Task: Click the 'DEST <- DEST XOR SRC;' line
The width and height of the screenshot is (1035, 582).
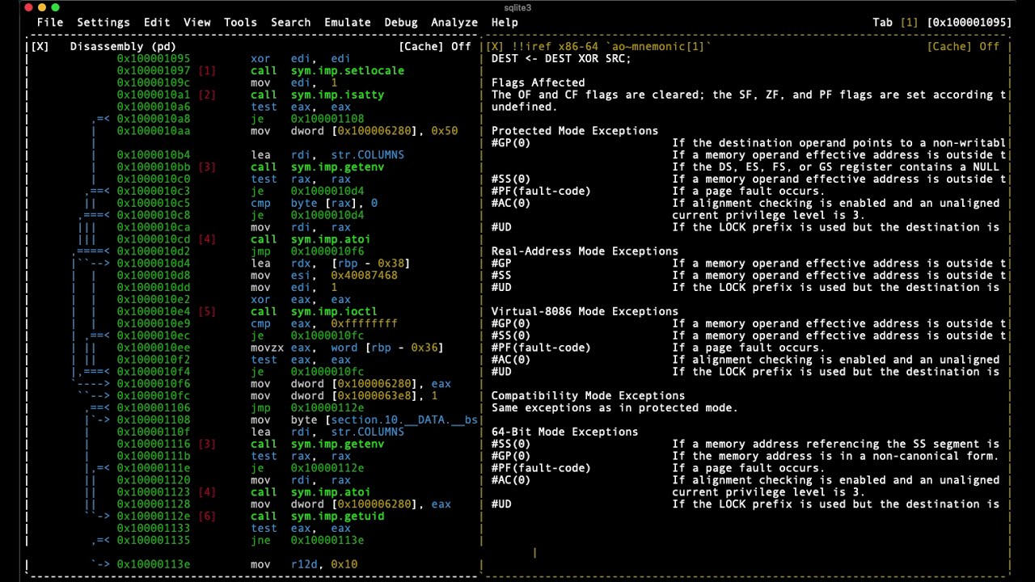Action: click(561, 59)
